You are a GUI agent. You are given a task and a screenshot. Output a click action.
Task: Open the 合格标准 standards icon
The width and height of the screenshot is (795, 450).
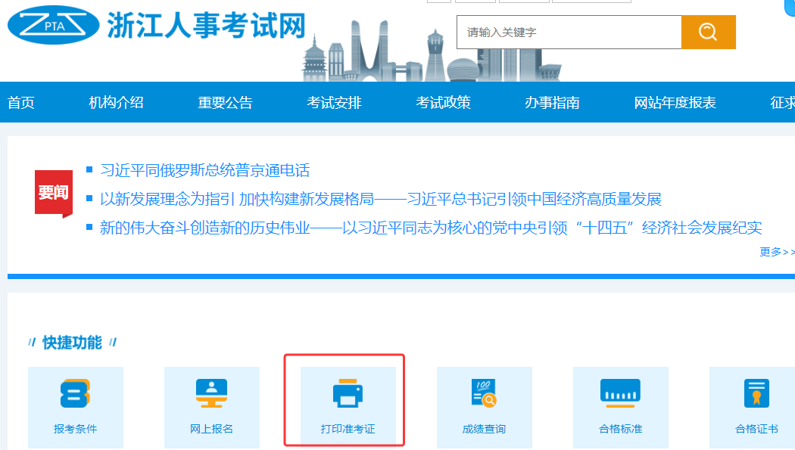(x=621, y=393)
